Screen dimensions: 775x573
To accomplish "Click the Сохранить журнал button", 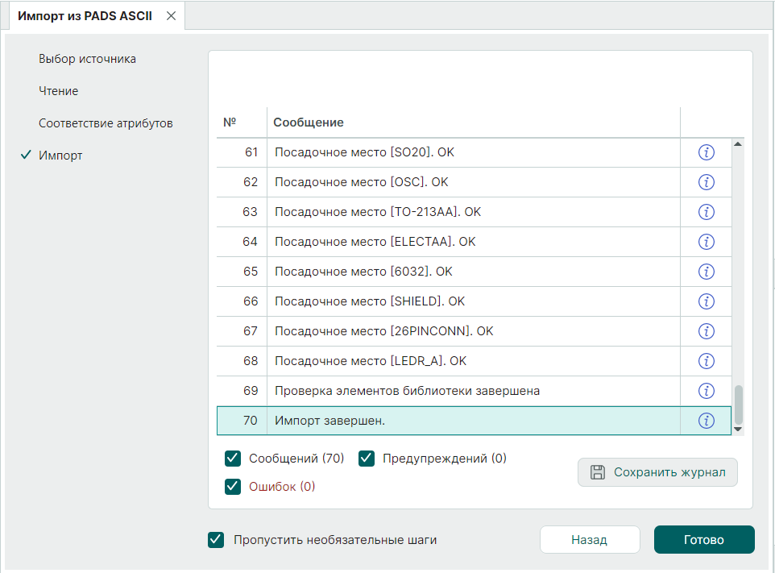I will 657,472.
